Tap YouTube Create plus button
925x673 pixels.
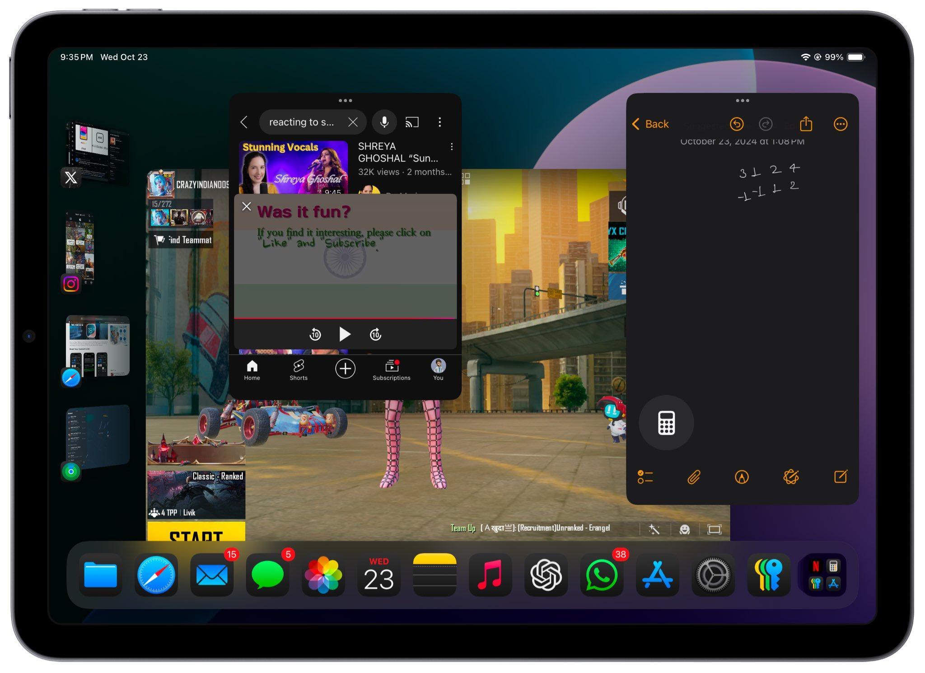coord(345,369)
